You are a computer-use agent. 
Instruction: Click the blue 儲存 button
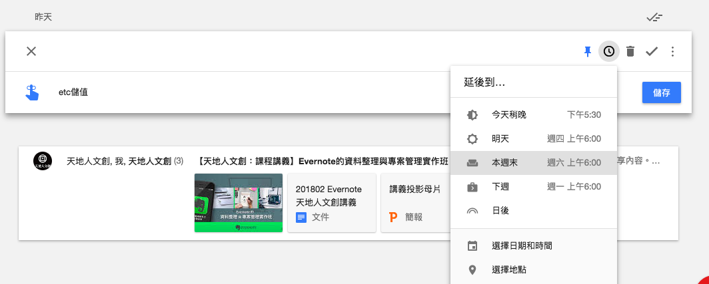pyautogui.click(x=662, y=92)
